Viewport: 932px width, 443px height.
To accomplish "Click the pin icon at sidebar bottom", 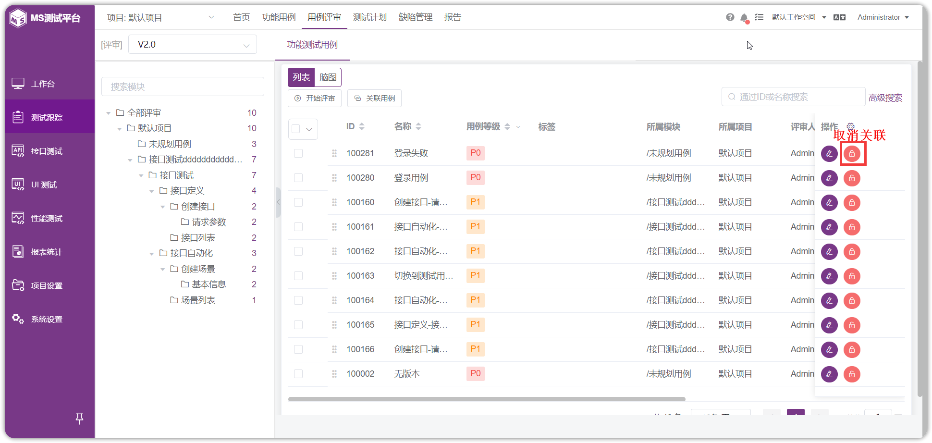I will (80, 418).
